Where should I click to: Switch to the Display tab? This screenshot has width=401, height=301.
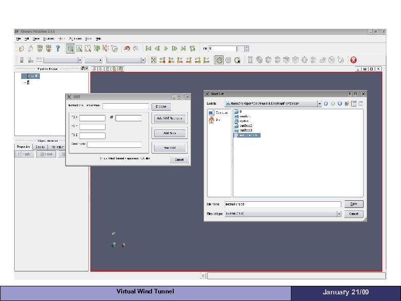(x=40, y=147)
